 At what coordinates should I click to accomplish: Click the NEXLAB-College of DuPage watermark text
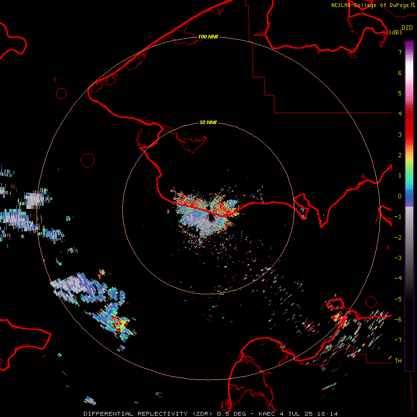click(373, 5)
